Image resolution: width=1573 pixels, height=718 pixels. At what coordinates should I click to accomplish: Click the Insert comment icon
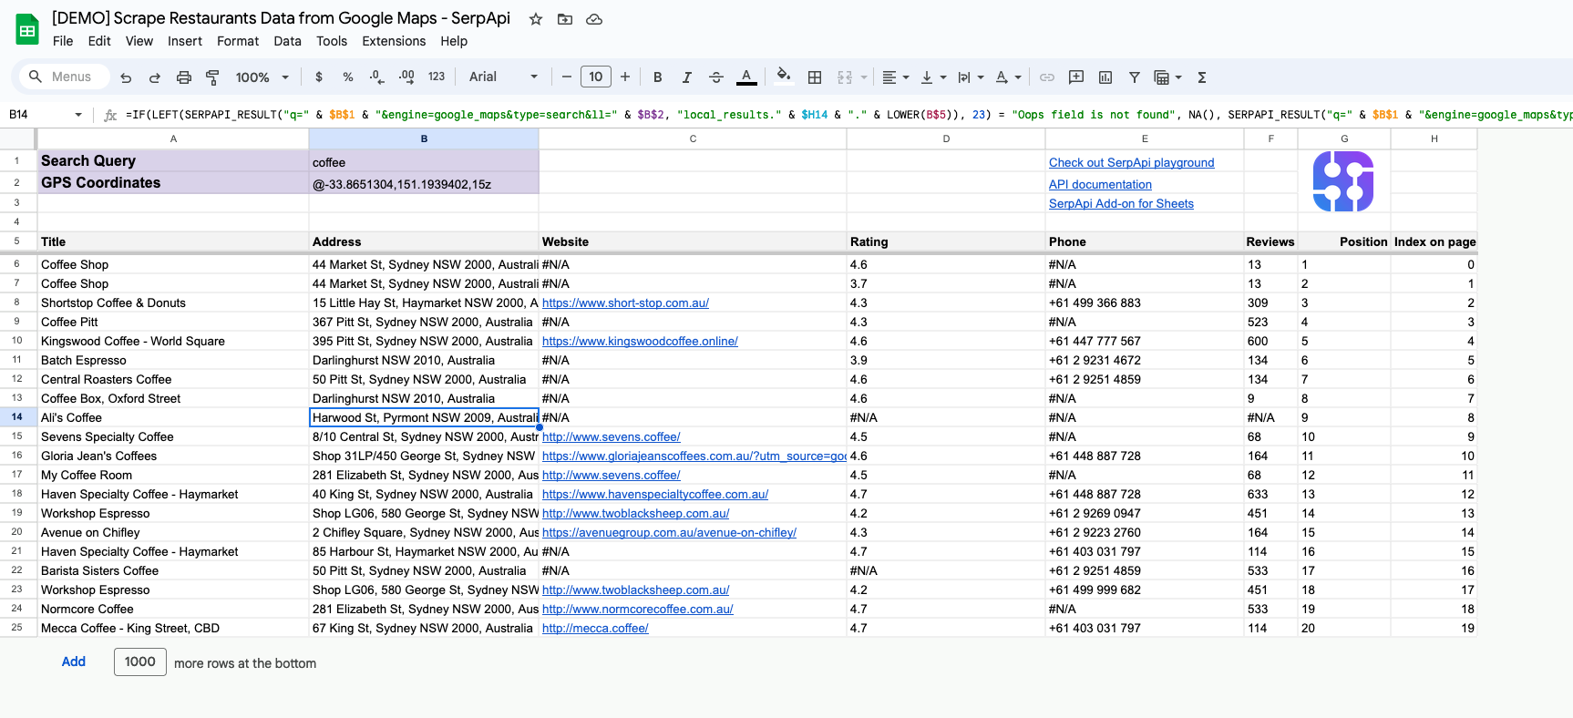pyautogui.click(x=1076, y=77)
